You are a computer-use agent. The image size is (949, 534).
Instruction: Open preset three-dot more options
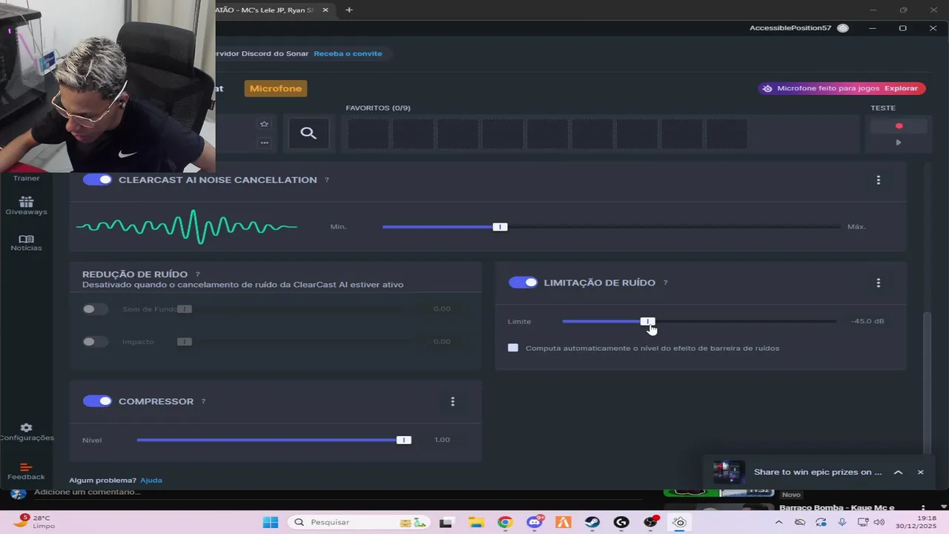264,142
